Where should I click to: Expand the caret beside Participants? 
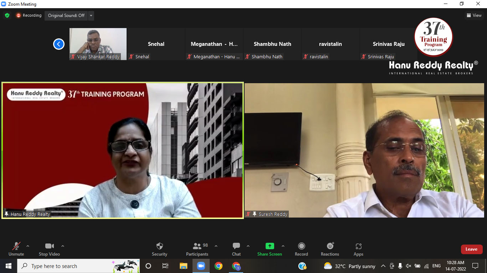216,246
